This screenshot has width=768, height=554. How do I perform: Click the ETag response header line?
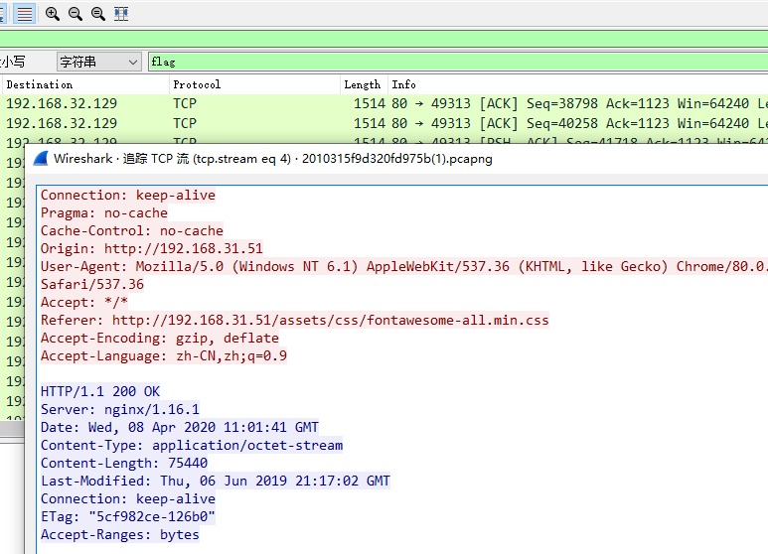tap(128, 517)
